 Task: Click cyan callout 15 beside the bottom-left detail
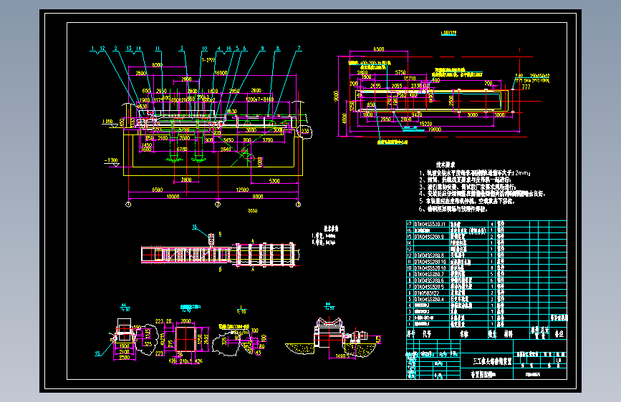pyautogui.click(x=97, y=353)
